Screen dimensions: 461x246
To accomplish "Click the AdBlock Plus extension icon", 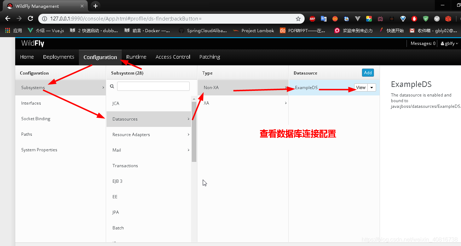I will 312,19.
